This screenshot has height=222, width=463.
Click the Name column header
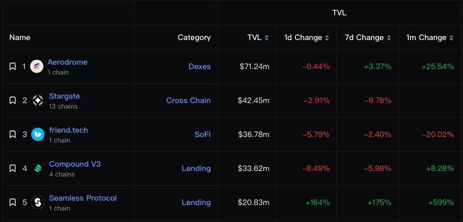(x=20, y=38)
